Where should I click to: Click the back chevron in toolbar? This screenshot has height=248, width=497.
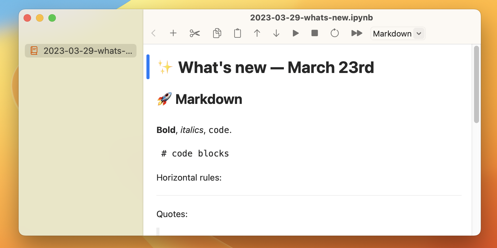pyautogui.click(x=153, y=33)
